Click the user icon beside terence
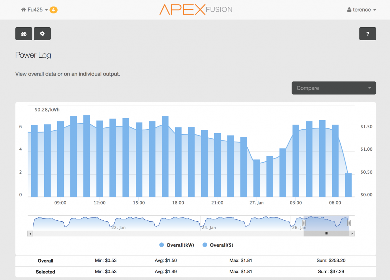 349,10
